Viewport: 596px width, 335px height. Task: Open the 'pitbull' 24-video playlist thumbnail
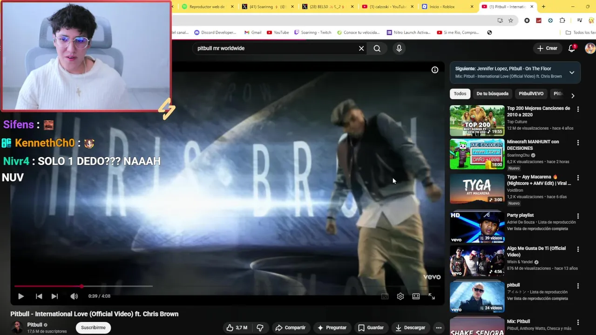point(477,297)
